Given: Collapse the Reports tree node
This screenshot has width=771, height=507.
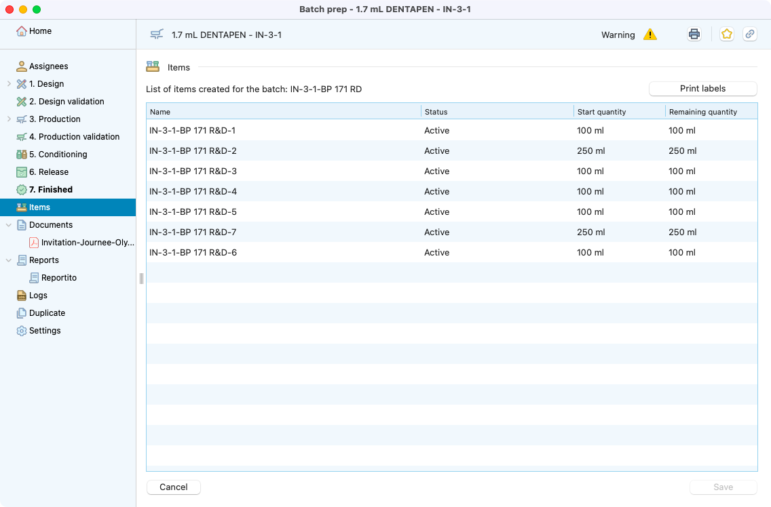Looking at the screenshot, I should pos(9,260).
